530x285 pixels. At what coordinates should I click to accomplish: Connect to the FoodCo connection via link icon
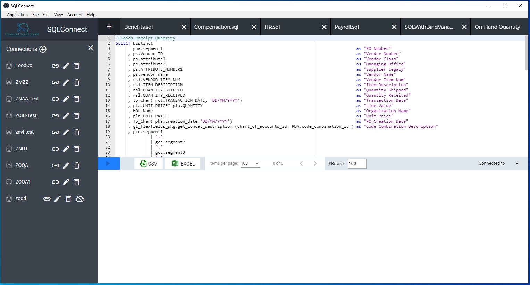click(x=55, y=66)
